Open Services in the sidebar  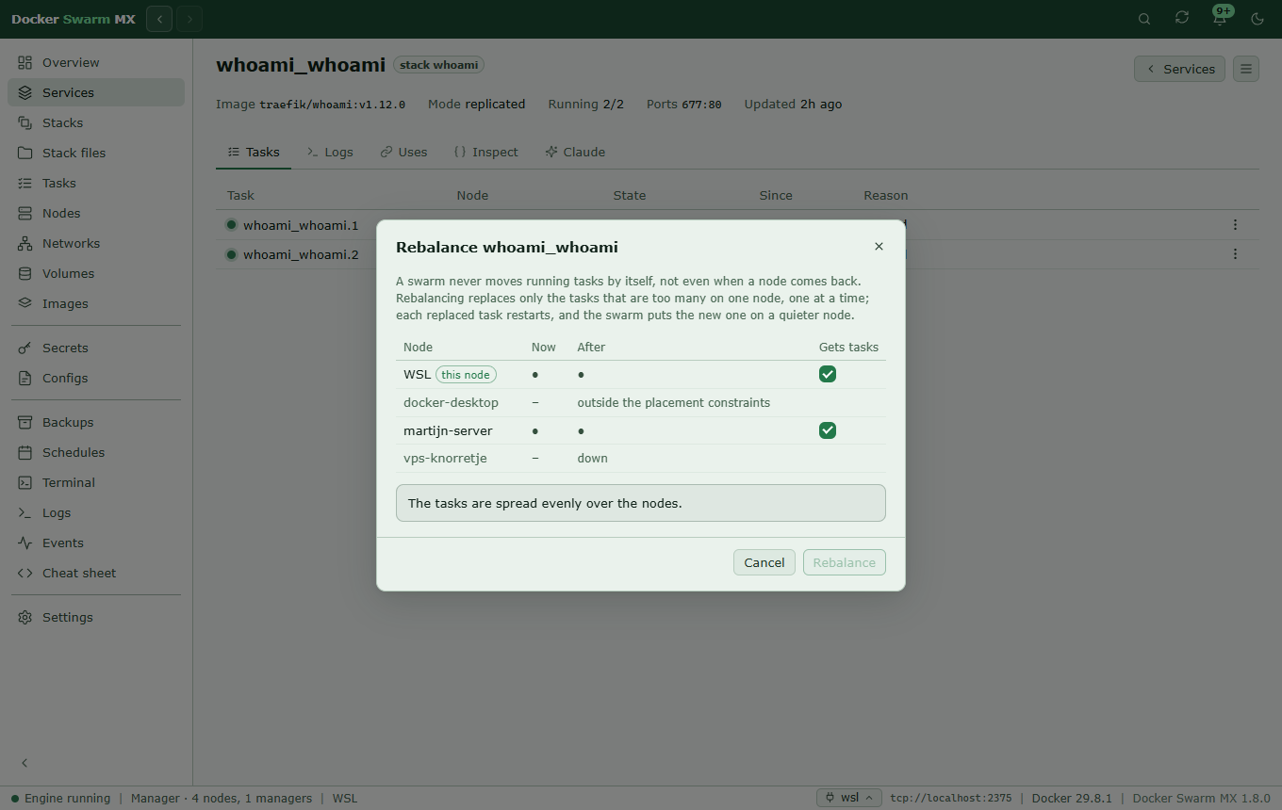(x=96, y=92)
